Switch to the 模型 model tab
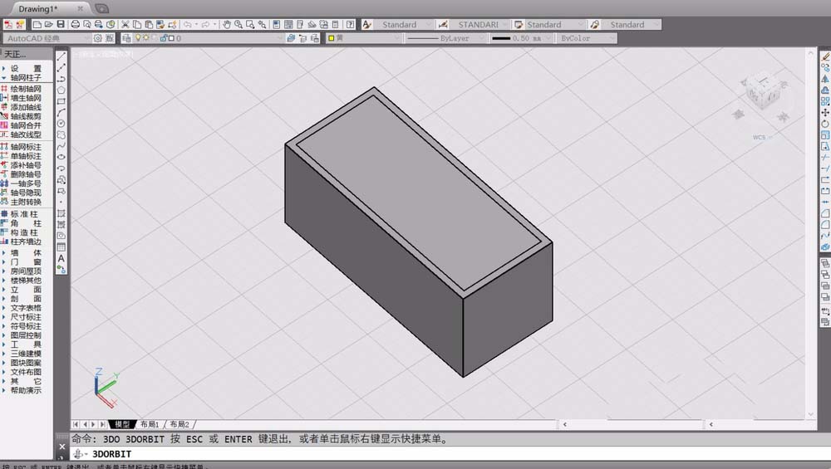The width and height of the screenshot is (831, 469). click(122, 424)
